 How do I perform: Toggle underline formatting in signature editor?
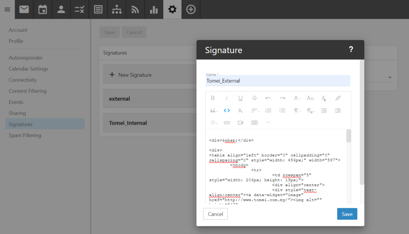click(240, 98)
